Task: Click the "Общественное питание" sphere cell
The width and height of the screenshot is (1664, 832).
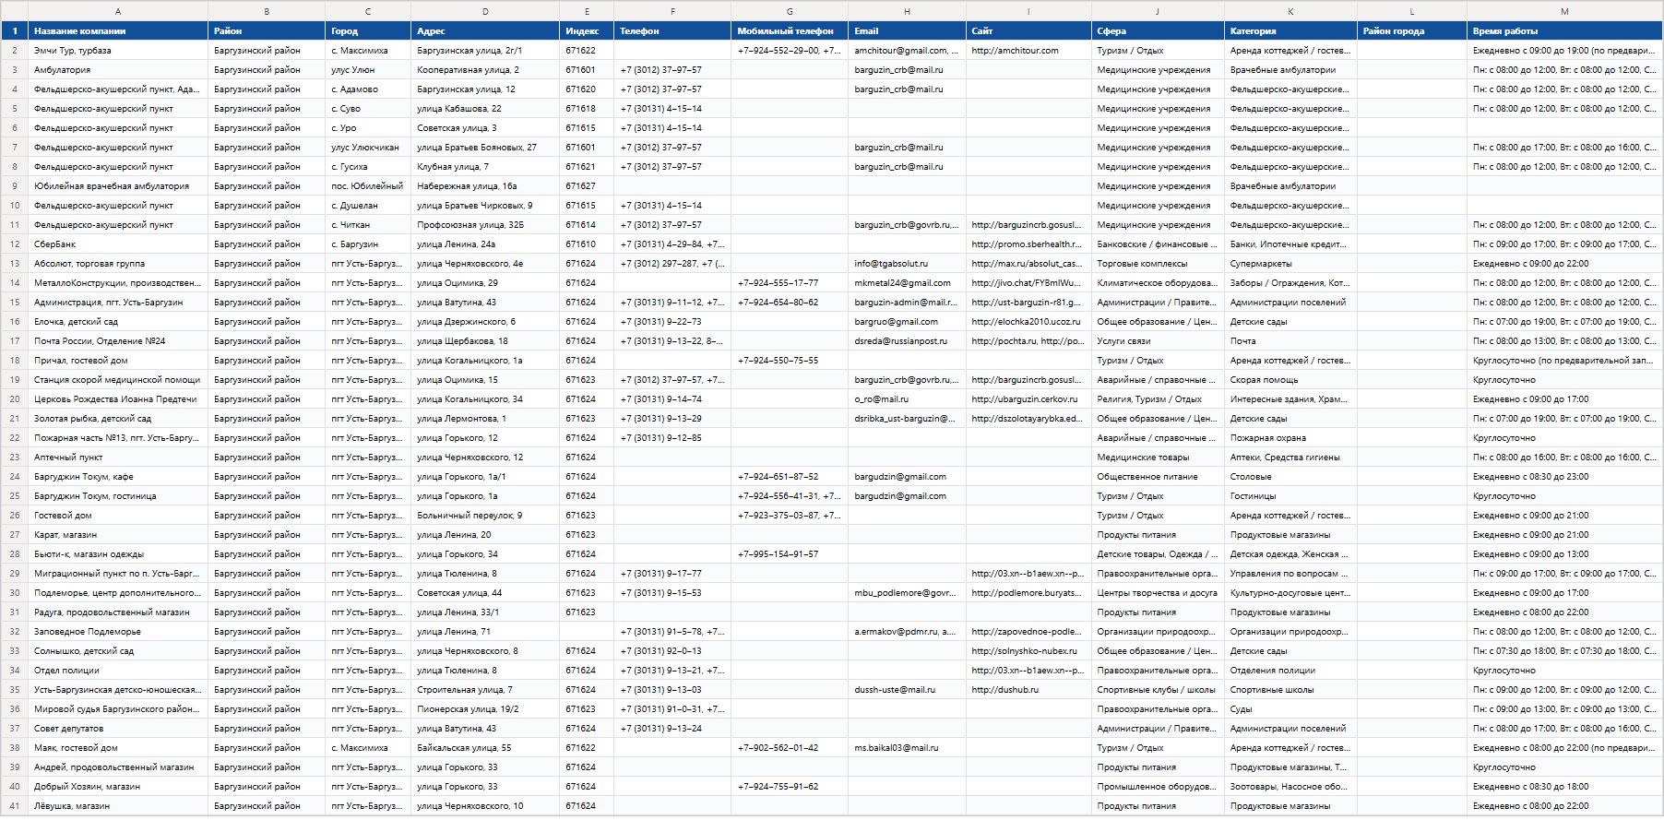Action: [1158, 477]
